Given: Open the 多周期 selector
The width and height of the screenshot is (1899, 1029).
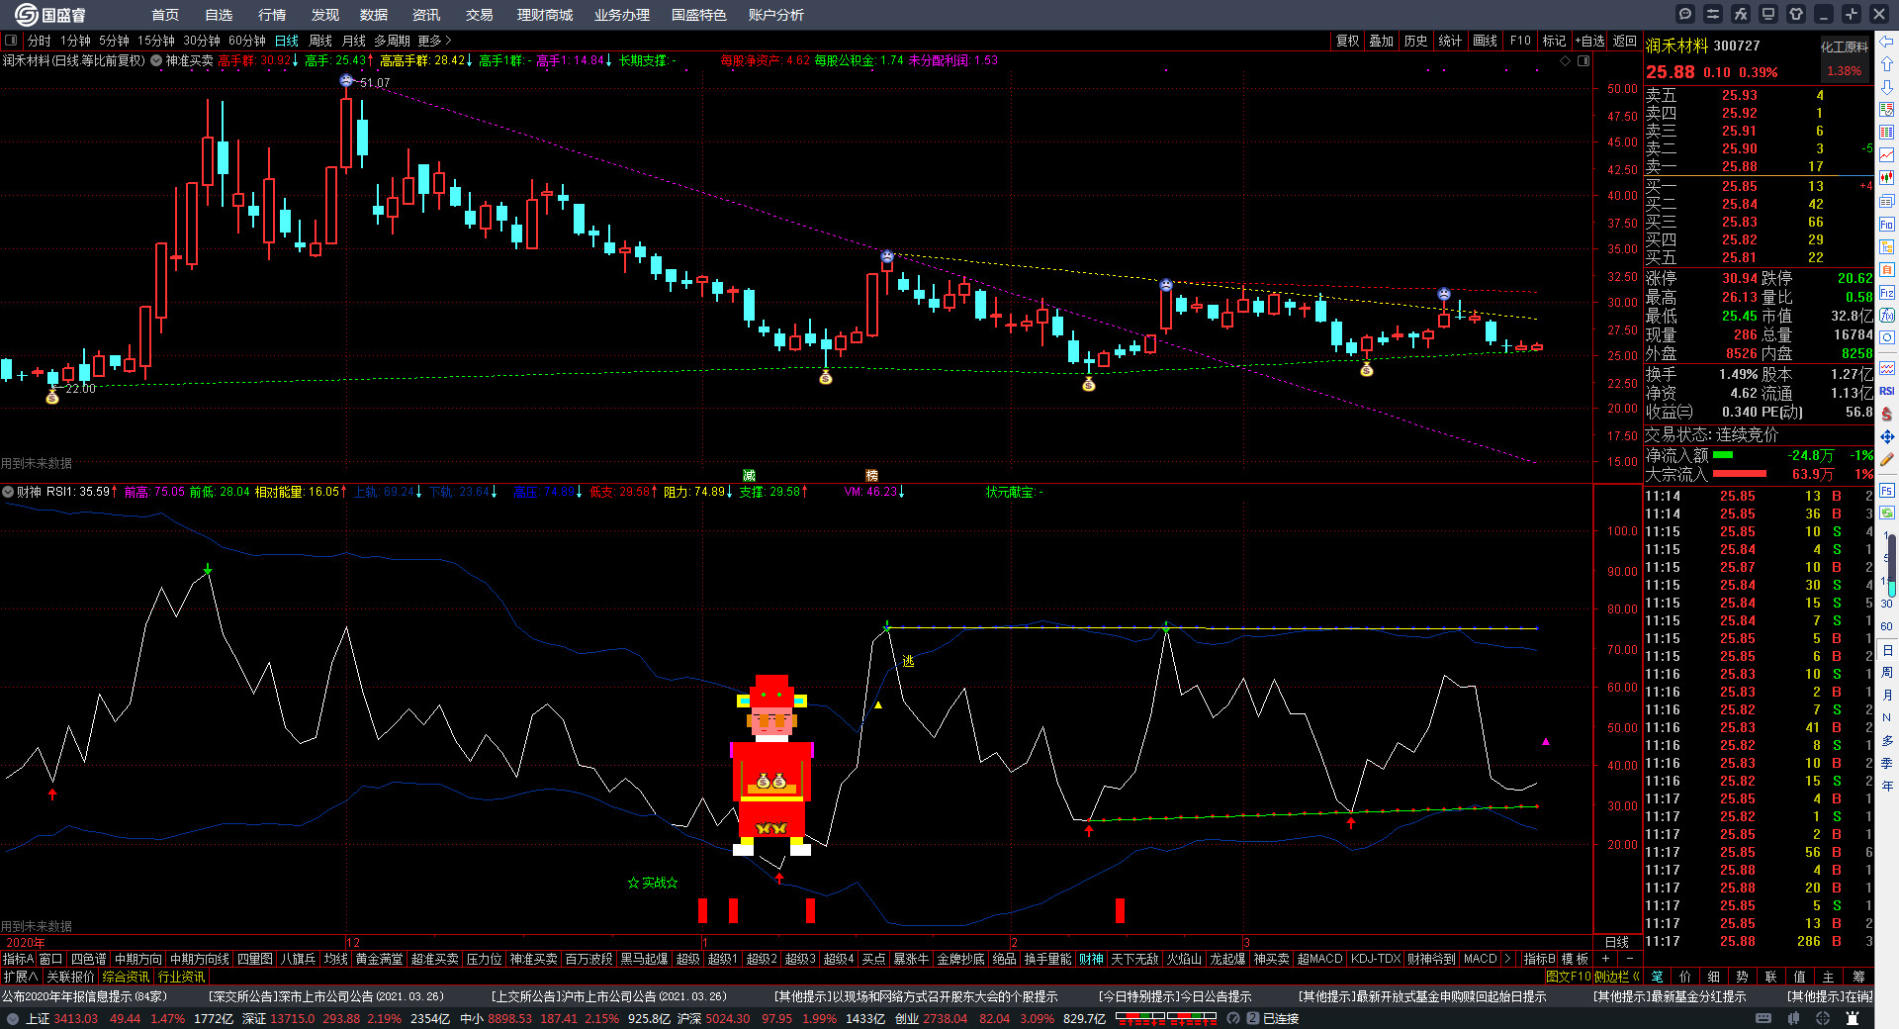Looking at the screenshot, I should pyautogui.click(x=392, y=41).
